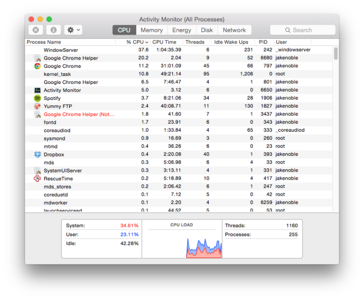This screenshot has width=364, height=300.
Task: Click the Idle 42.28% value
Action: coord(129,243)
